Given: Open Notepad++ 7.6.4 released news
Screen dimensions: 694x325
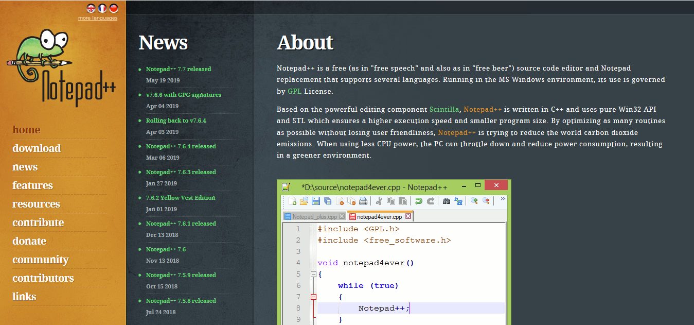Looking at the screenshot, I should [181, 146].
